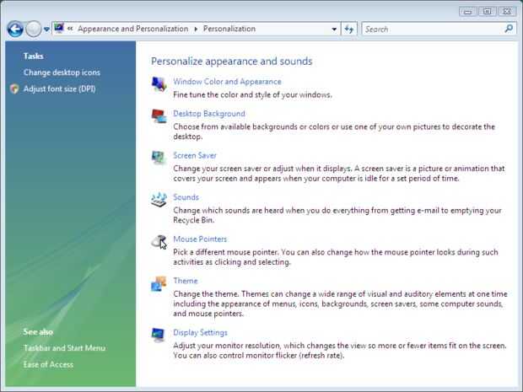The image size is (523, 392).
Task: Minimize the Personalization window
Action: click(x=467, y=12)
